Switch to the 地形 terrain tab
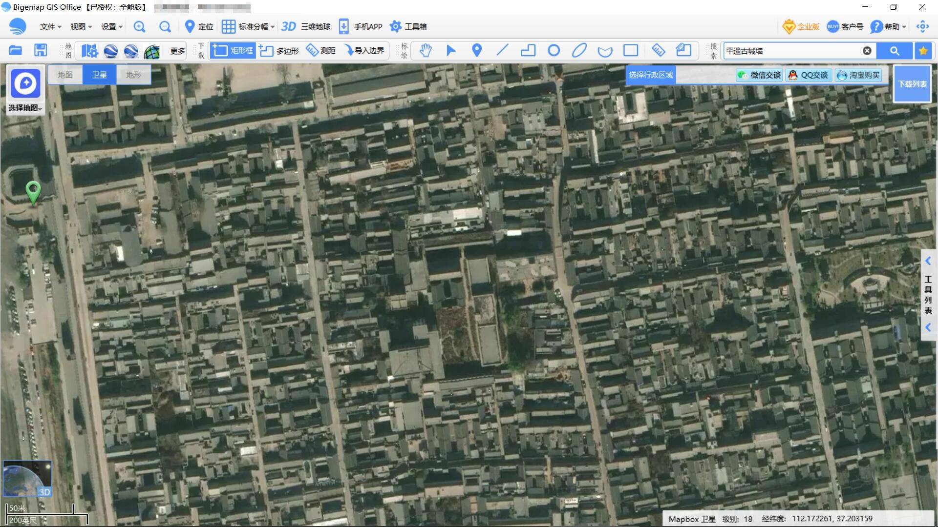Image resolution: width=938 pixels, height=527 pixels. (133, 75)
